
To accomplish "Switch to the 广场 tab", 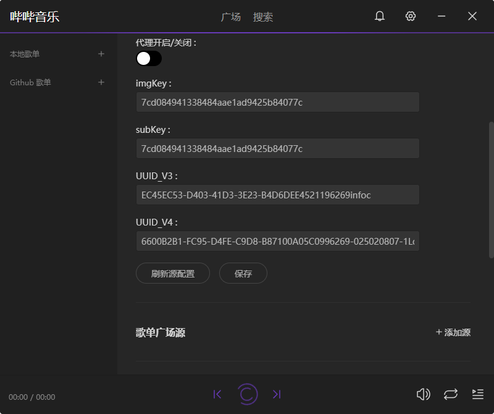I will [x=231, y=17].
